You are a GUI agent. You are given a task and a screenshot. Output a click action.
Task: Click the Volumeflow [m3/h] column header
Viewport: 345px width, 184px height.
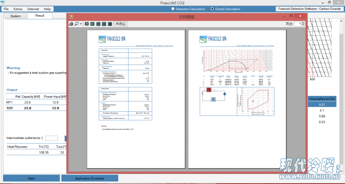pos(322,99)
